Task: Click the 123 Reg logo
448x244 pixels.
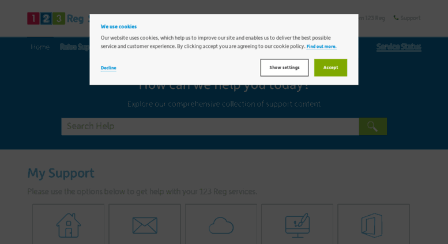Action: [55, 18]
